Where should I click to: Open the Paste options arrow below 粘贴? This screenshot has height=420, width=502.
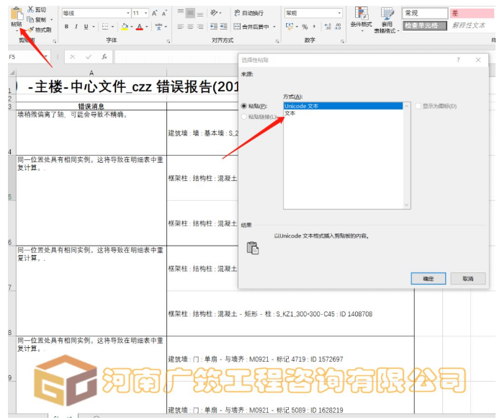17,31
